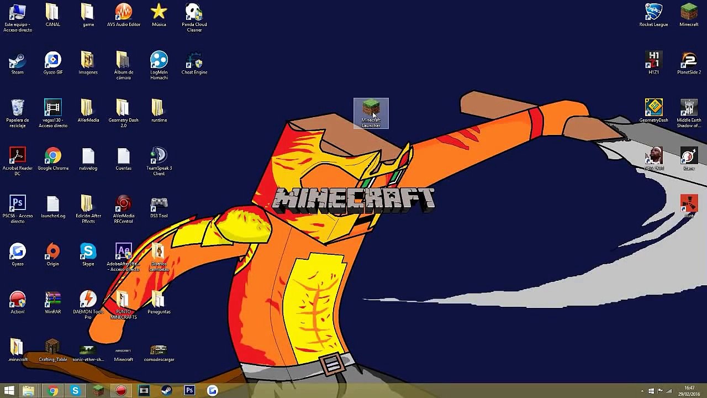
Task: Select the sonic-ether-sh... file thumbnail
Action: pos(88,353)
